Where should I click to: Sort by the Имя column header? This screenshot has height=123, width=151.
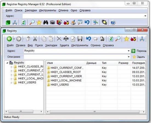tap(66, 63)
